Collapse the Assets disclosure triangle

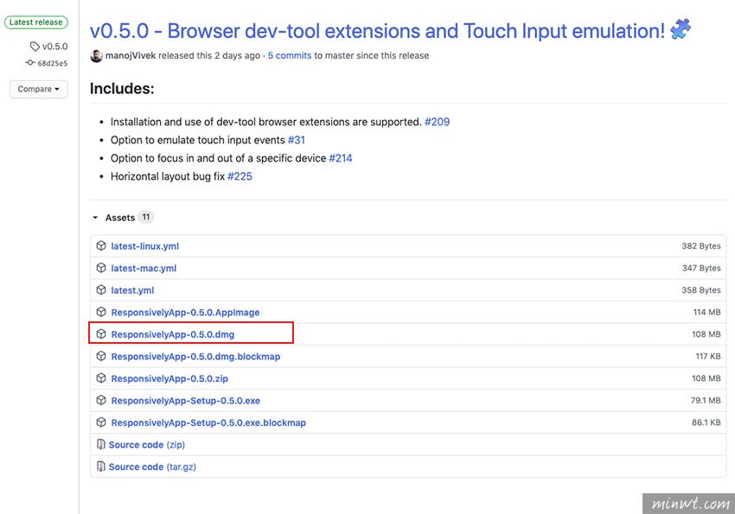tap(95, 218)
